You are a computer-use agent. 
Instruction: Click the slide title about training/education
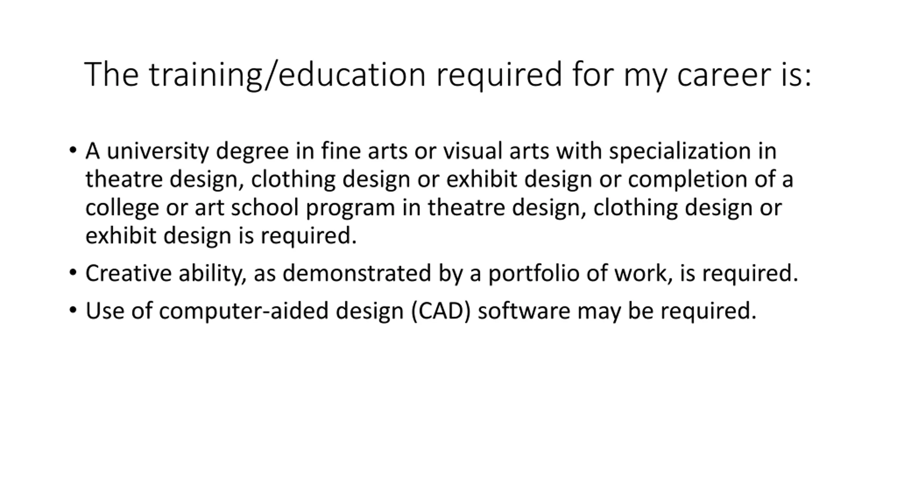pos(448,74)
